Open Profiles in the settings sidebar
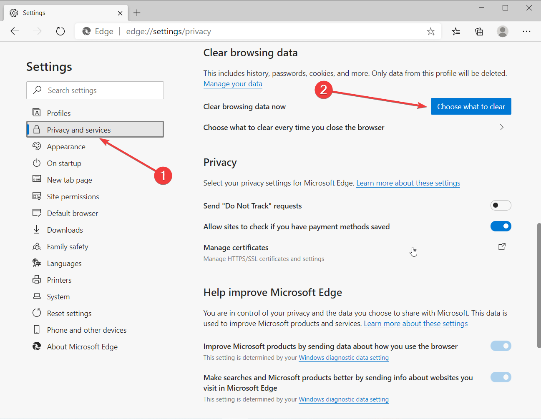541x419 pixels. click(x=95, y=113)
